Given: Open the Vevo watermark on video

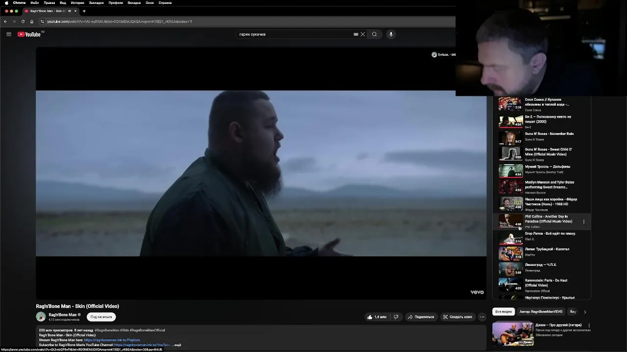Looking at the screenshot, I should 477,292.
